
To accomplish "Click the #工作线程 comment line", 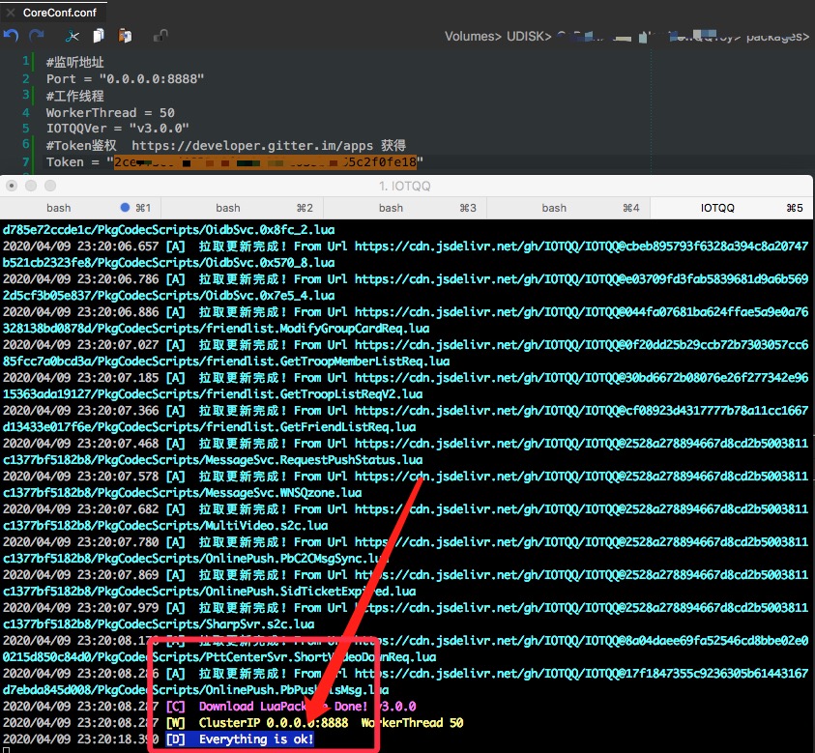I will tap(74, 96).
